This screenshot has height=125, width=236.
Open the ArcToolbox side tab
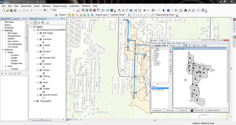tap(234, 25)
